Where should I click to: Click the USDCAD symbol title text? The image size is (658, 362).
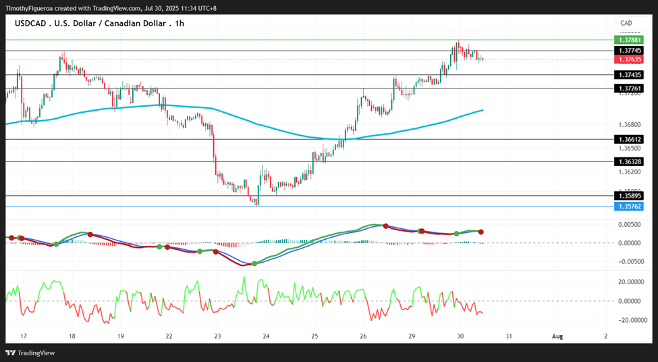click(x=30, y=24)
